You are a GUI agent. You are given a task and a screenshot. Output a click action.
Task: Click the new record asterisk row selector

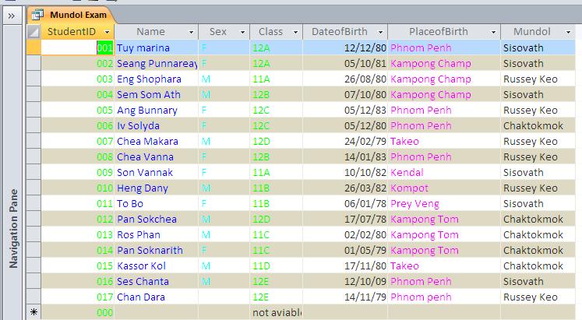[34, 312]
